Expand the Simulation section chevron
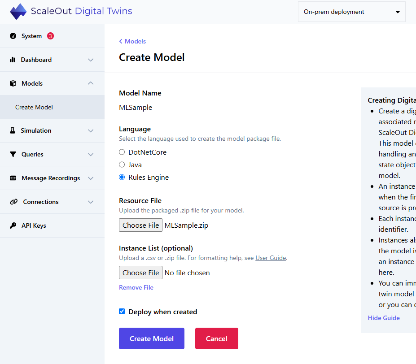 [x=91, y=131]
